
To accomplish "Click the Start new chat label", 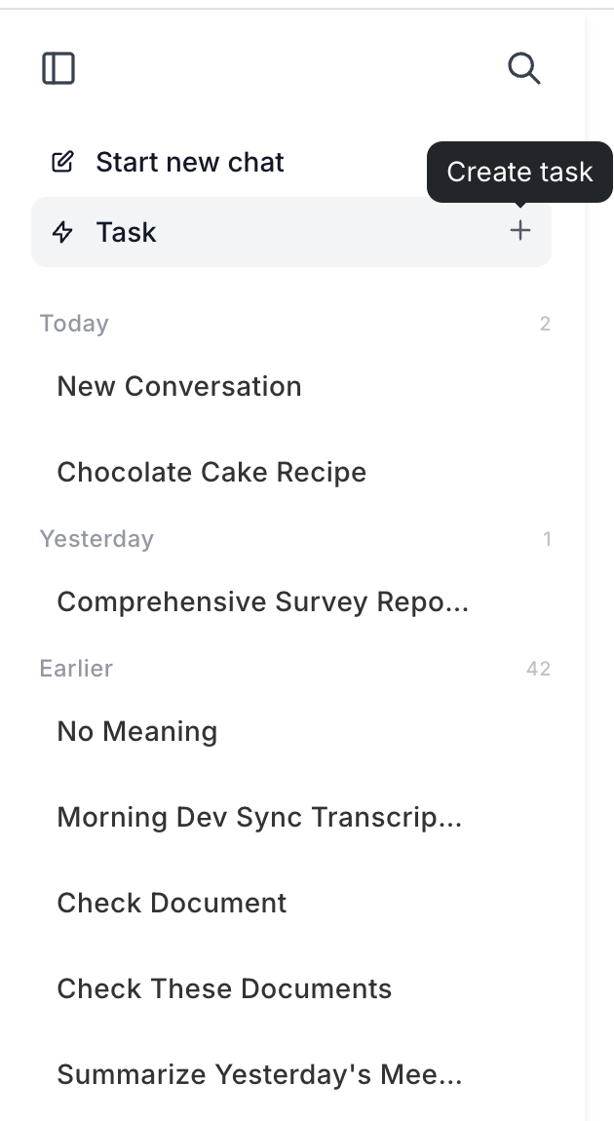I will (x=189, y=162).
